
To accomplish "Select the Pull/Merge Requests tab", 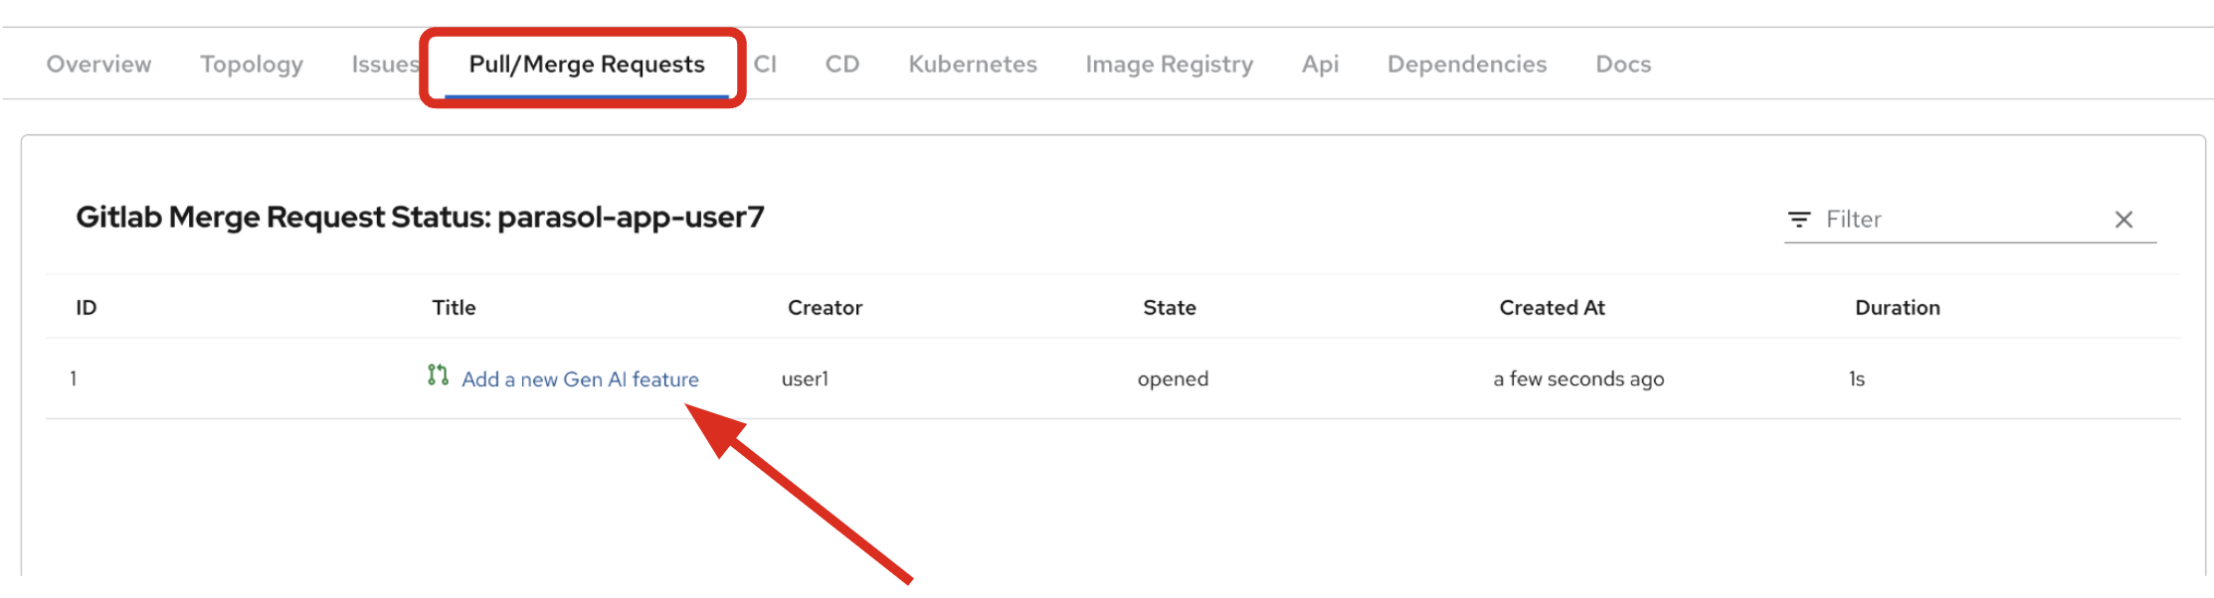I will (x=586, y=65).
